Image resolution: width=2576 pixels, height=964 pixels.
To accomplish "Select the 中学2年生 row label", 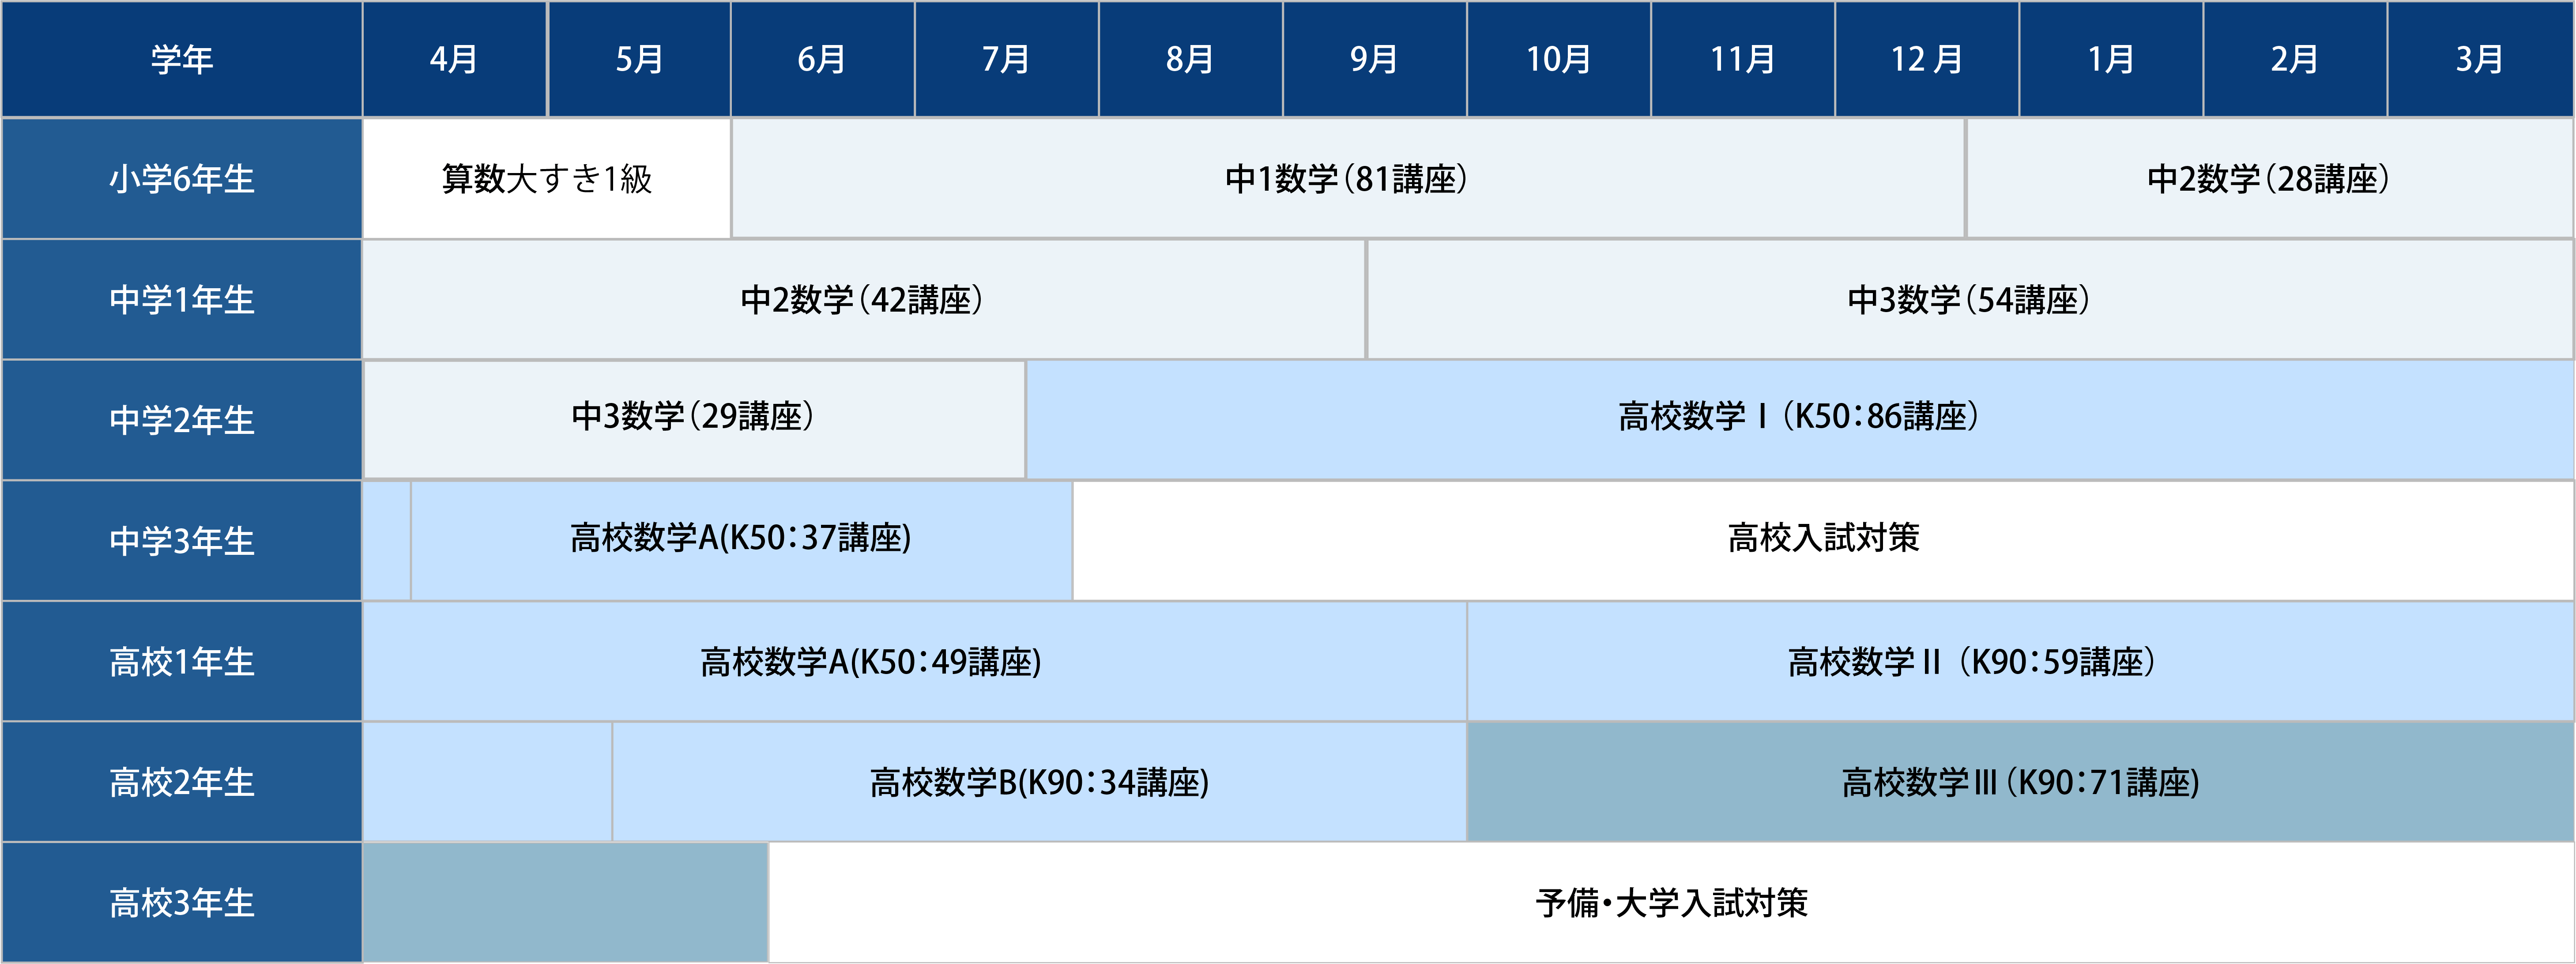I will 181,420.
